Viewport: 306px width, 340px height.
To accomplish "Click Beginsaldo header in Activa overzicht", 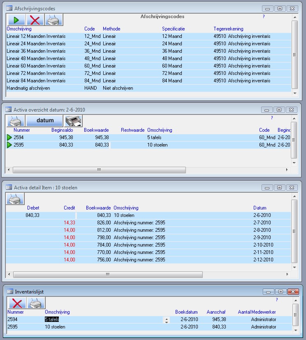I will pos(62,130).
